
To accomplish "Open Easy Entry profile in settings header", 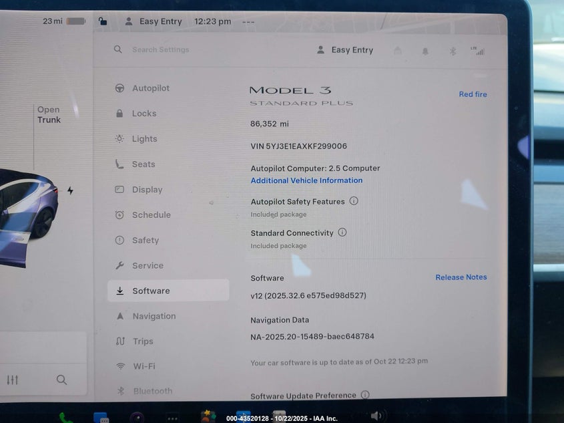I will (x=345, y=50).
